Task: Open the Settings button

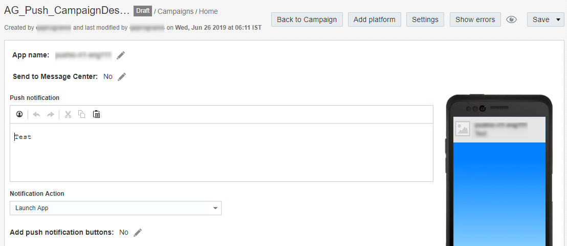Action: click(x=425, y=19)
